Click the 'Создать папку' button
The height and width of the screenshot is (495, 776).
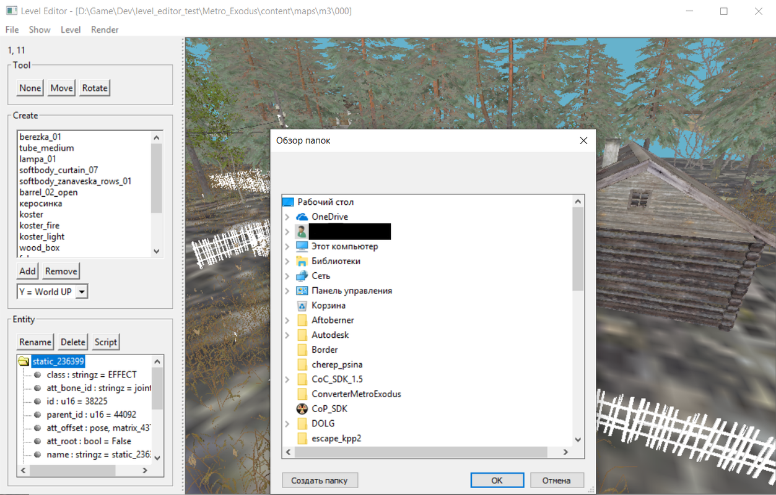click(320, 480)
